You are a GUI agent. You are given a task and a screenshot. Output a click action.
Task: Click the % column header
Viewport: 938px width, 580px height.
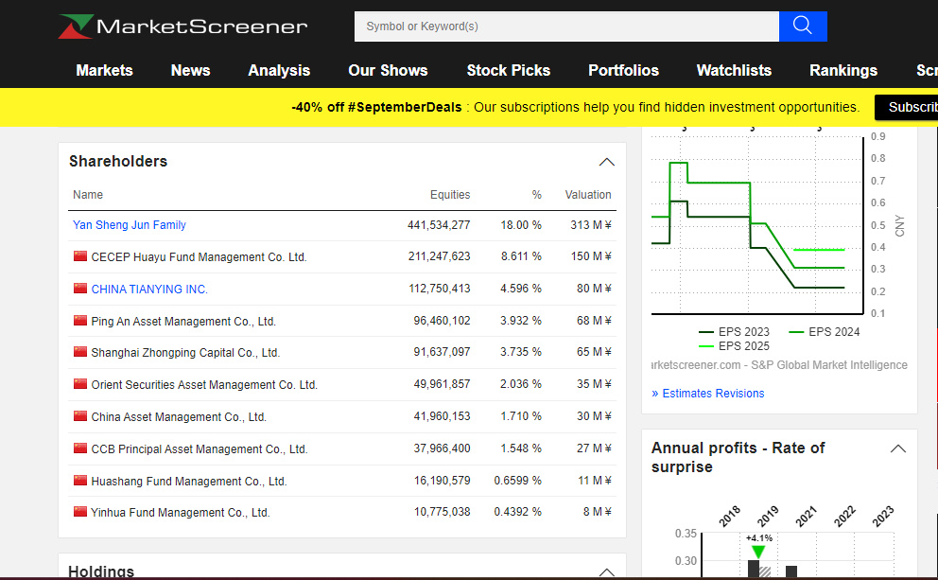(x=536, y=195)
